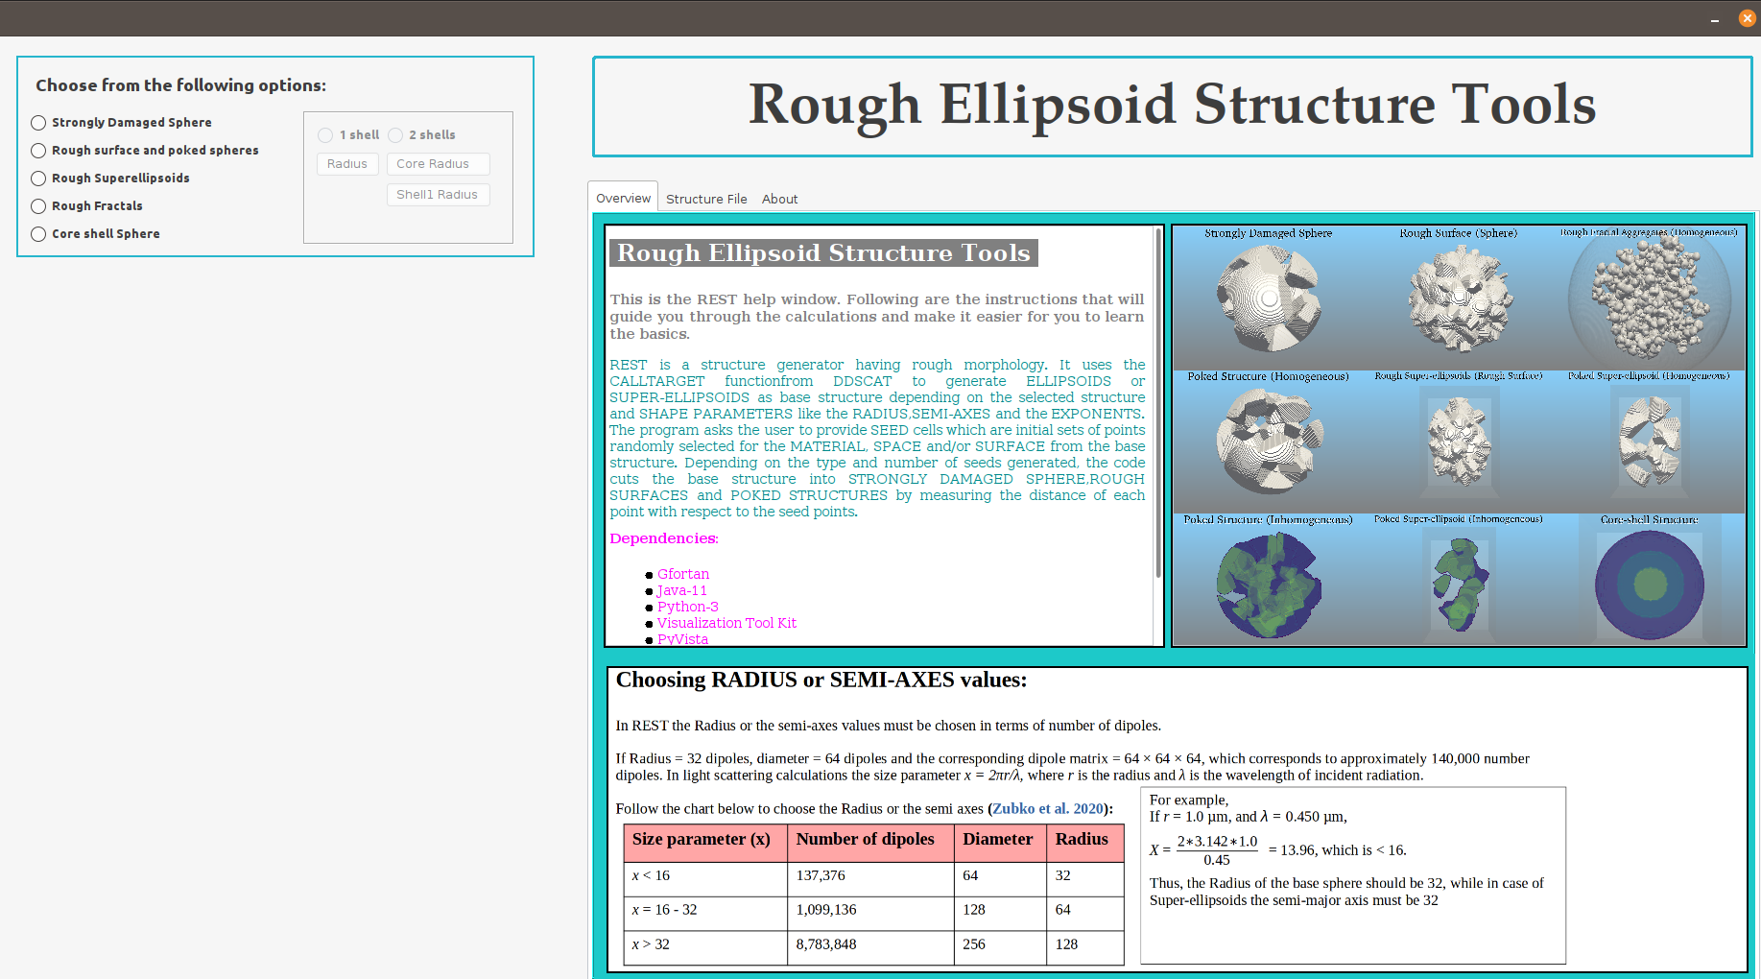Select the Strongly Damaged Sphere option
This screenshot has width=1761, height=979.
(x=121, y=123)
